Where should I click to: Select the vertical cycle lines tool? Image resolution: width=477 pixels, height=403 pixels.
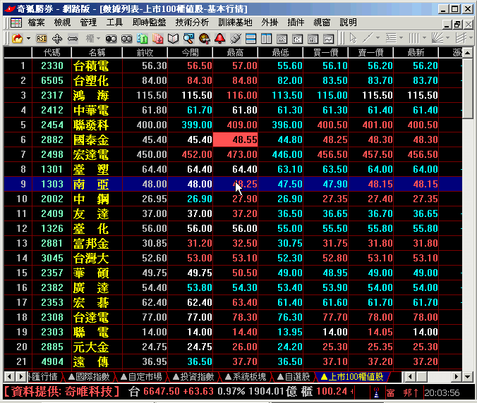point(414,38)
